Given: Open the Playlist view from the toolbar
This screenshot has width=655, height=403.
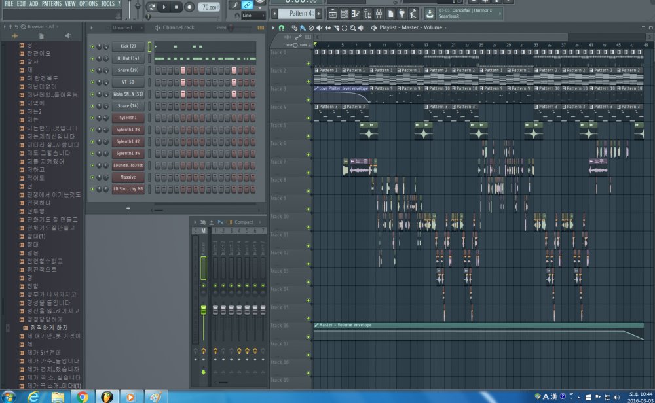Looking at the screenshot, I should click(x=333, y=14).
